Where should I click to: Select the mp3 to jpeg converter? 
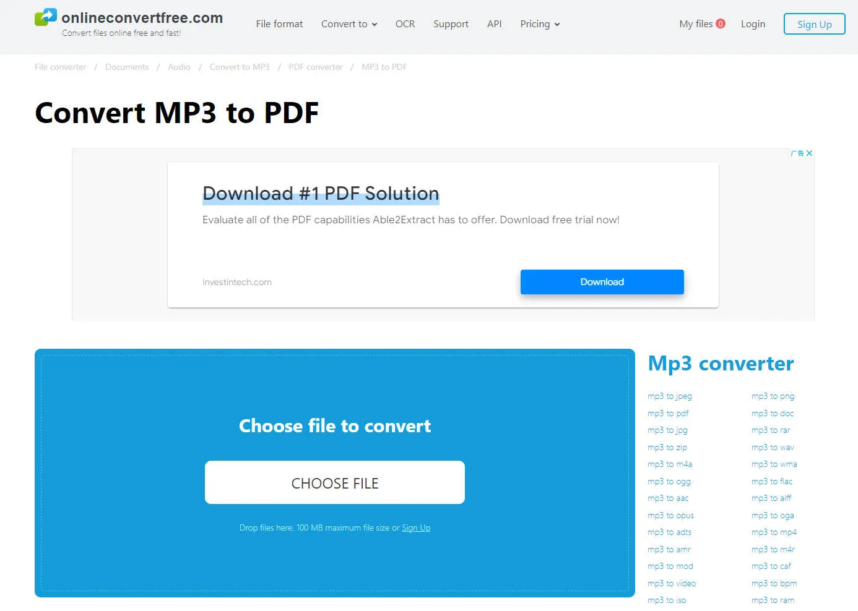tap(669, 396)
